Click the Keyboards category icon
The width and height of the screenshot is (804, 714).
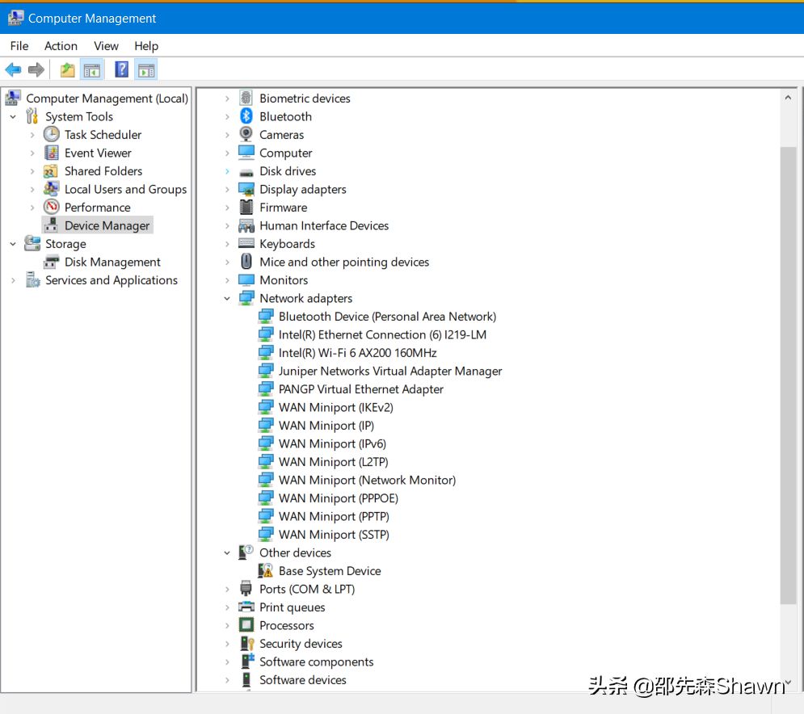(246, 243)
